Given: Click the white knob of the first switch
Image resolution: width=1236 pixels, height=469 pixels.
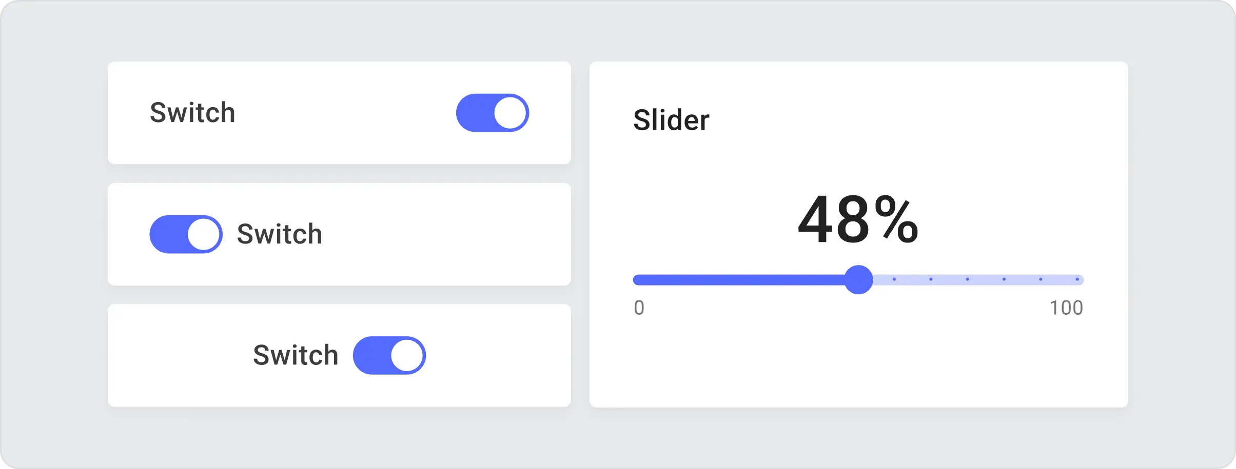Looking at the screenshot, I should coord(509,113).
